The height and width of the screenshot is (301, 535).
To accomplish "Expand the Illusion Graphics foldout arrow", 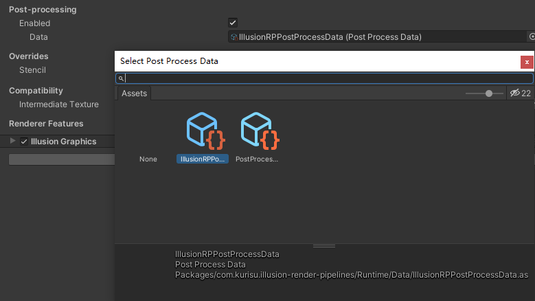I will 12,141.
